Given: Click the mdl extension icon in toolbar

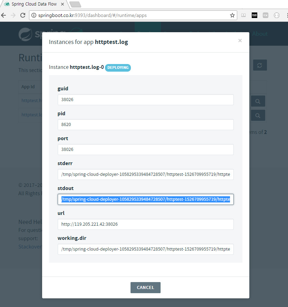Looking at the screenshot, I should tap(255, 15).
